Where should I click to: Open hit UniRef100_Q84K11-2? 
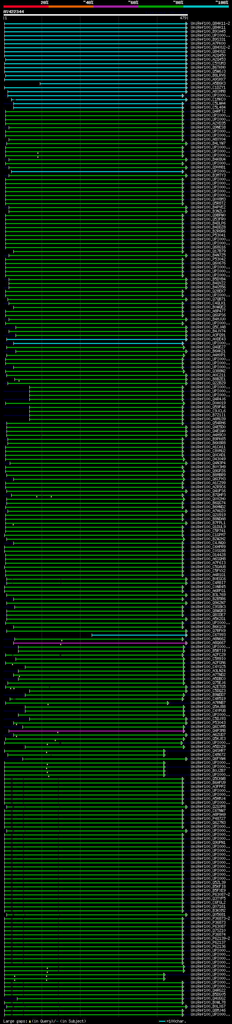[210, 24]
